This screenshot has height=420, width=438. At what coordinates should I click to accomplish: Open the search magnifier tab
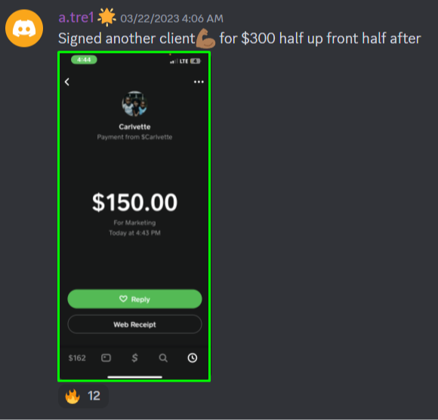163,358
